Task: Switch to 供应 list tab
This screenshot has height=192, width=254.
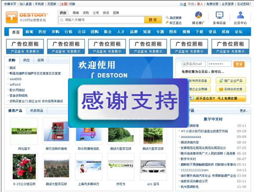Action: point(27,60)
